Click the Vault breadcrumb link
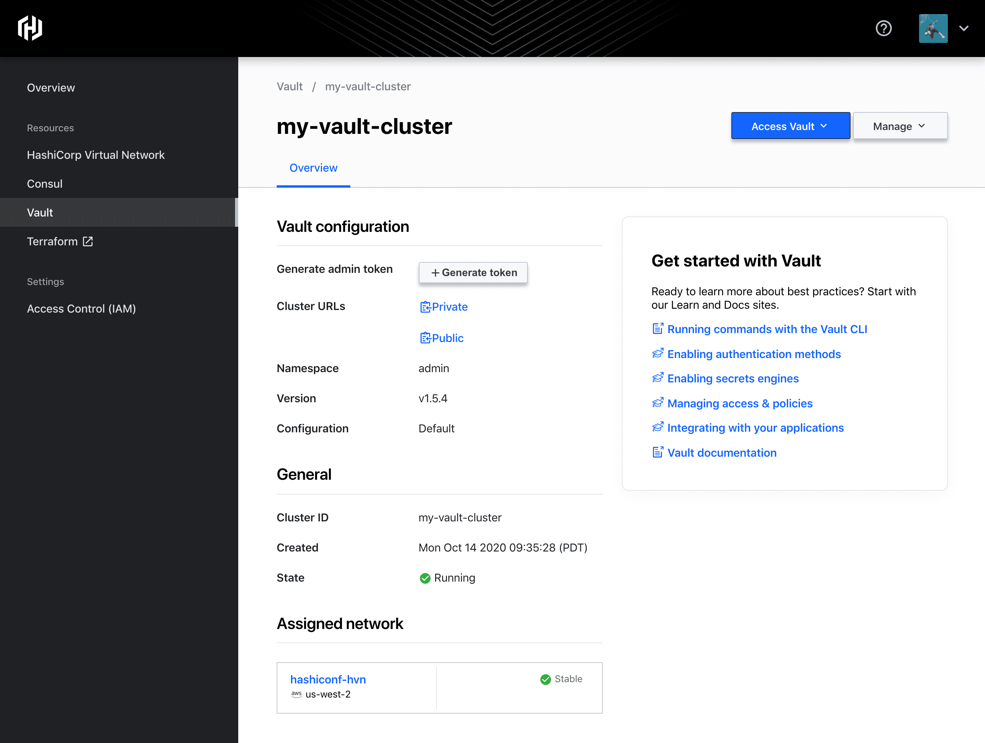The width and height of the screenshot is (985, 743). (289, 86)
